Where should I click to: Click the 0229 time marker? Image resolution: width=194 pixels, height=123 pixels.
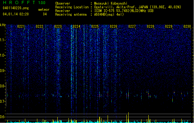pyautogui.click(x=169, y=26)
